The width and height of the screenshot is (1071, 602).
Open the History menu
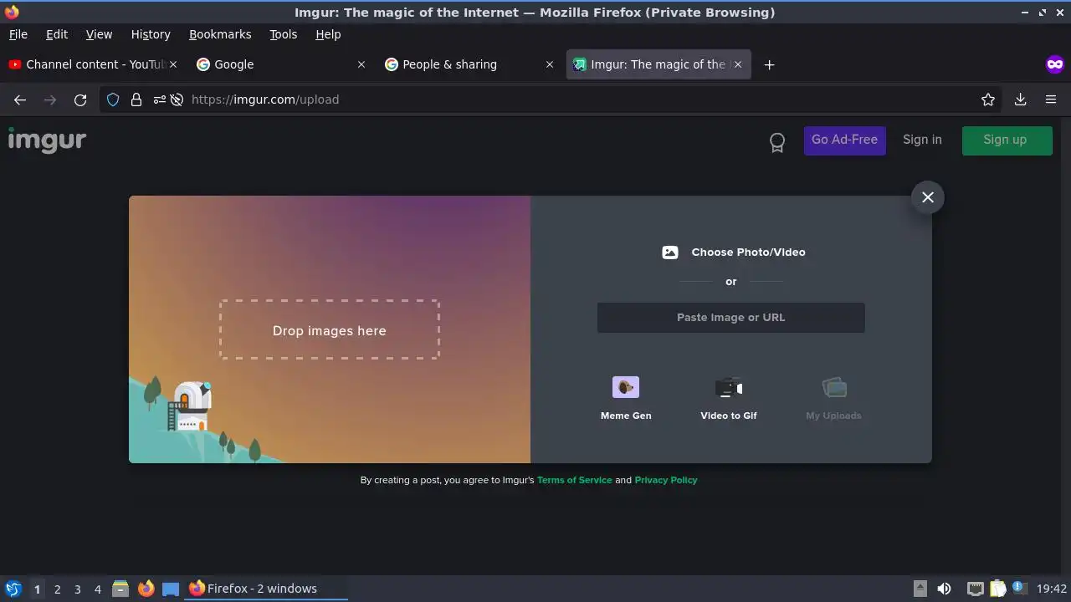(x=151, y=34)
